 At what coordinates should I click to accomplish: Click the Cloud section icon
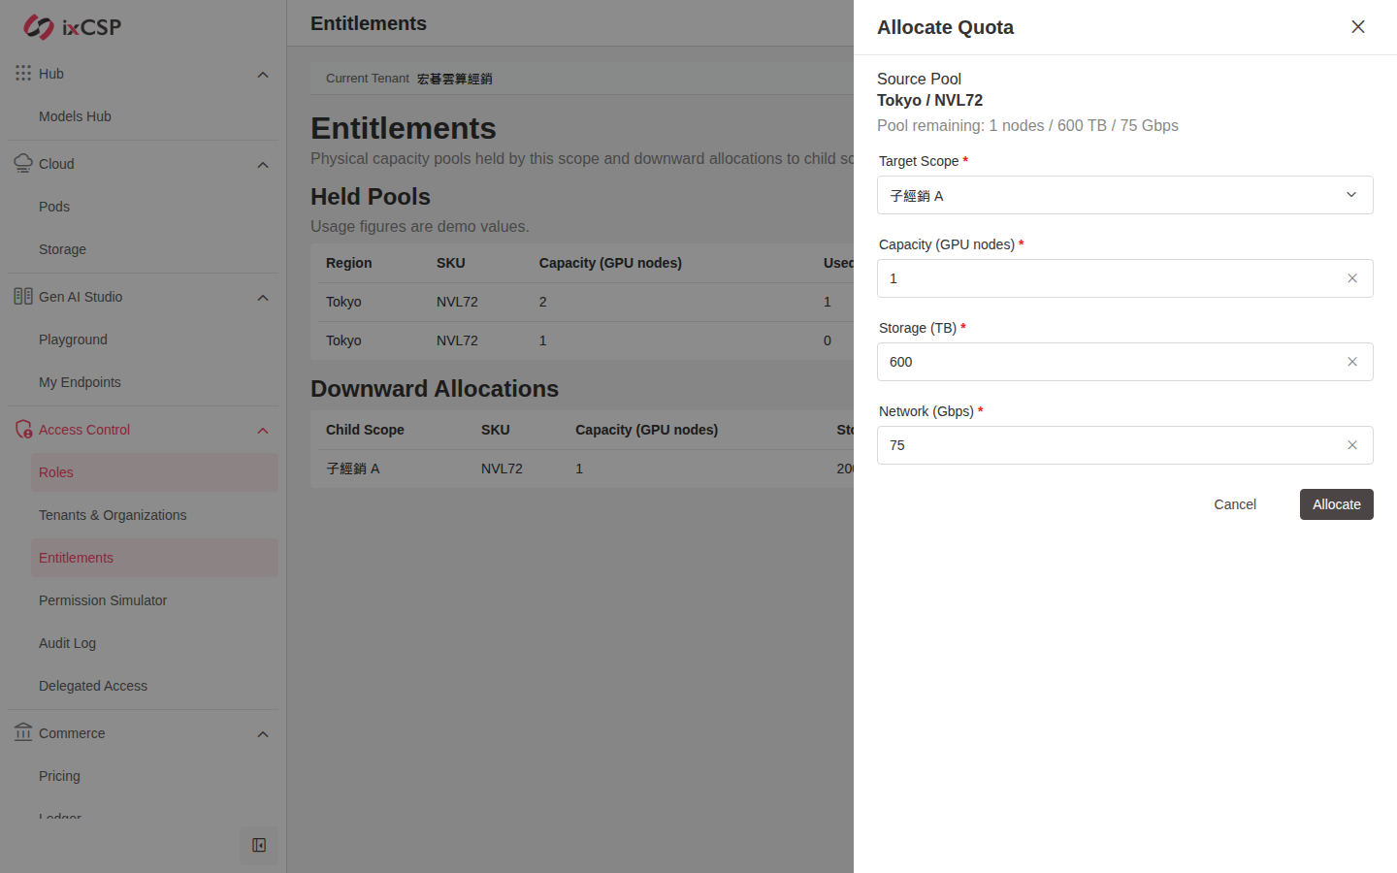(23, 163)
